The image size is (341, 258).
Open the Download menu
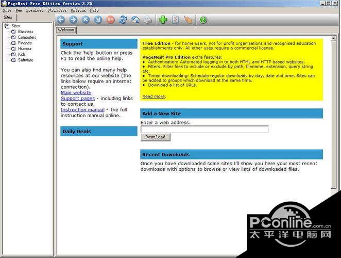coord(35,10)
